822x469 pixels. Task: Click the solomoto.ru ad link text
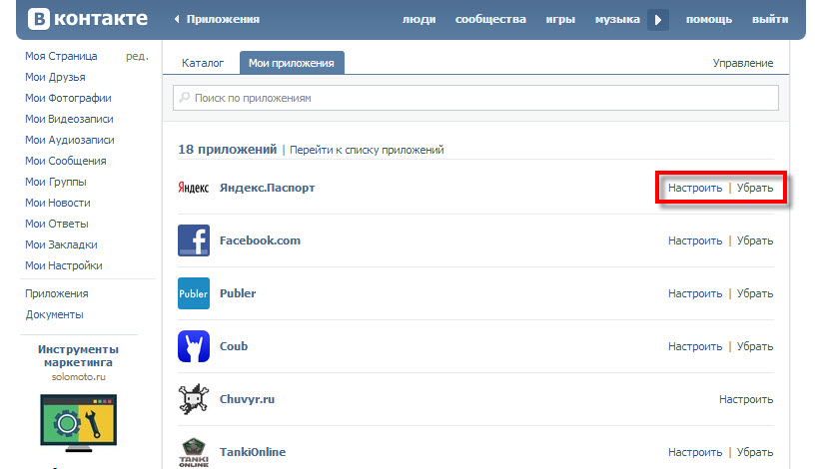(79, 377)
